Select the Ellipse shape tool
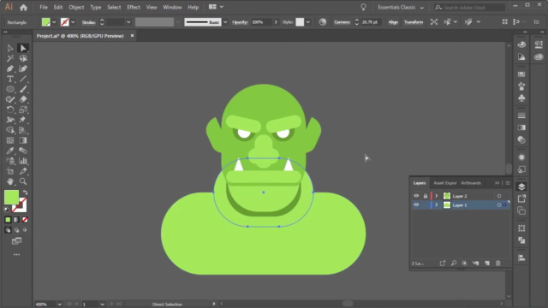 pyautogui.click(x=10, y=89)
